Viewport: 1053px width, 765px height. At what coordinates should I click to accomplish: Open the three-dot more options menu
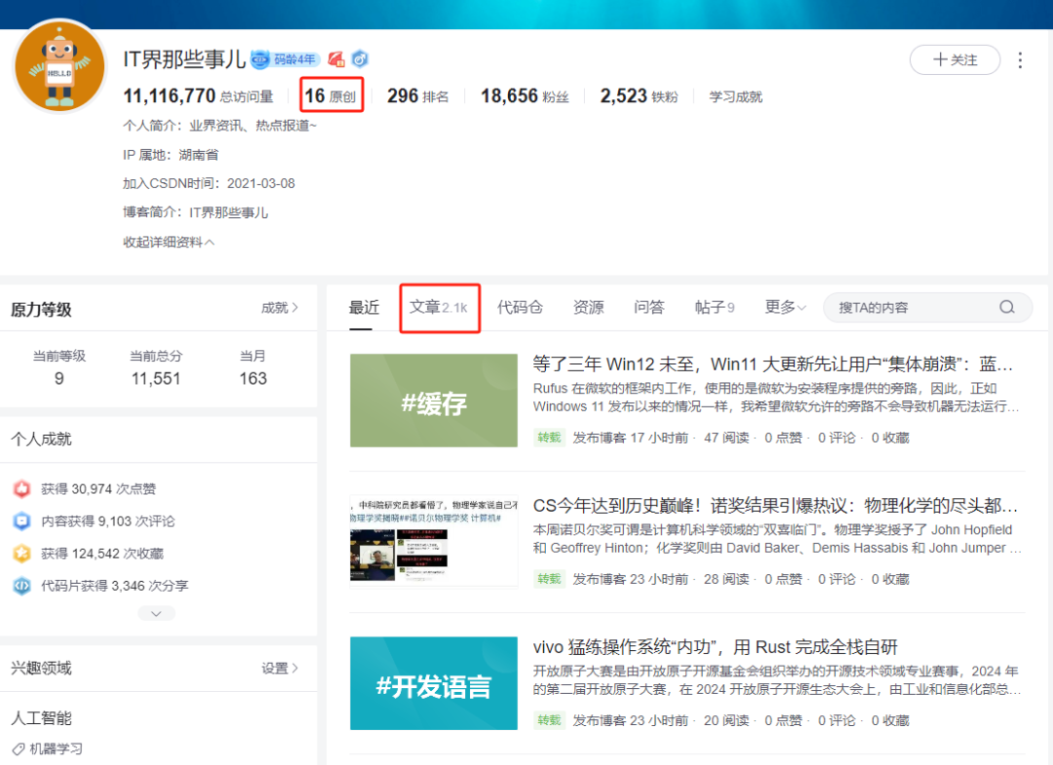(x=1020, y=60)
